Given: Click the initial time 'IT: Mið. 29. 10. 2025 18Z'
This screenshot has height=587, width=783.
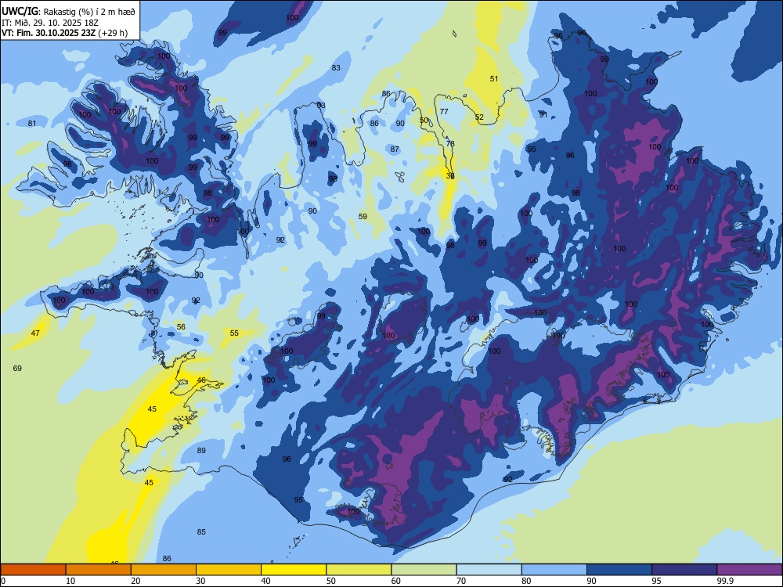Looking at the screenshot, I should [x=50, y=23].
